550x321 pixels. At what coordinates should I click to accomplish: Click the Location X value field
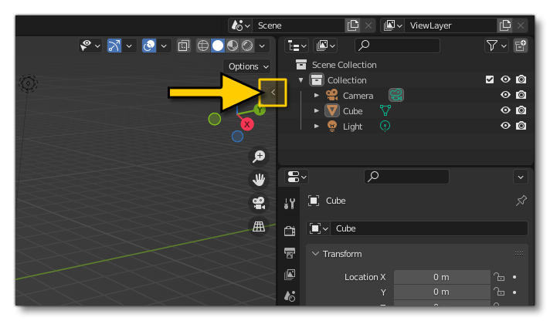[440, 277]
